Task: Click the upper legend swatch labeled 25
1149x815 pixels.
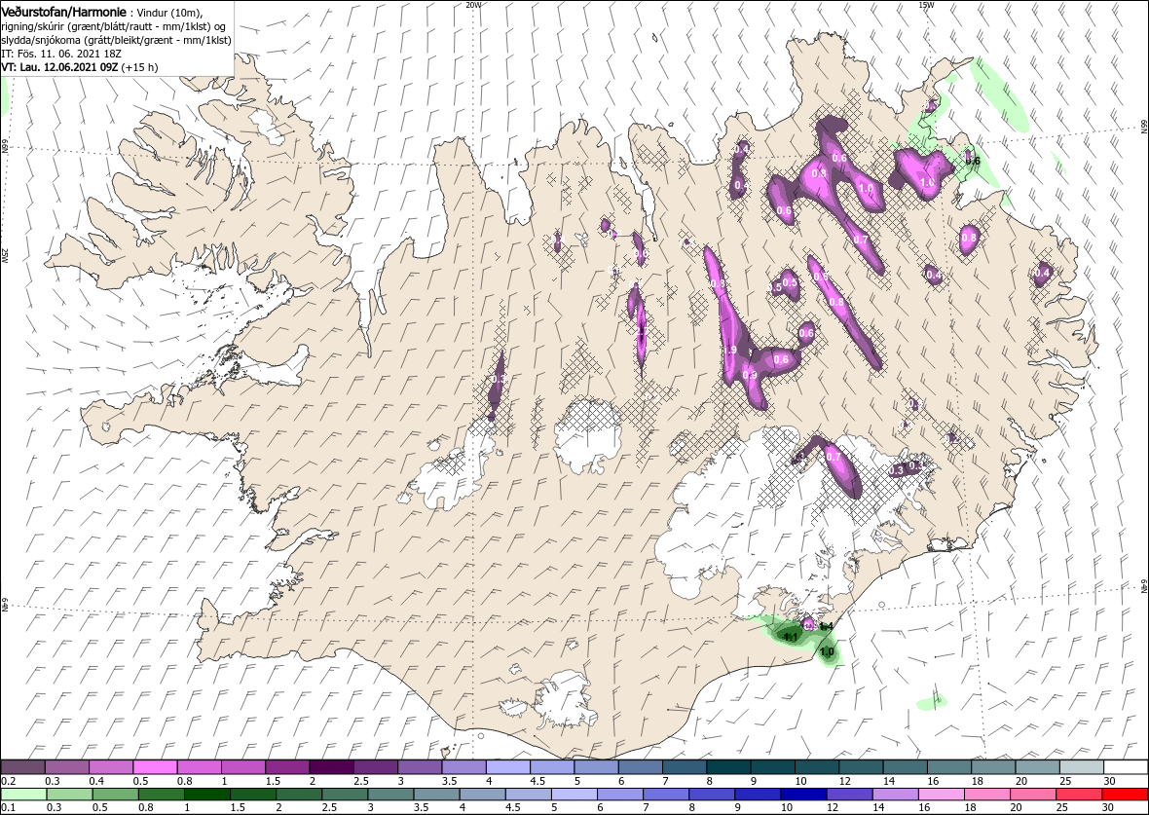Action: pyautogui.click(x=1083, y=766)
